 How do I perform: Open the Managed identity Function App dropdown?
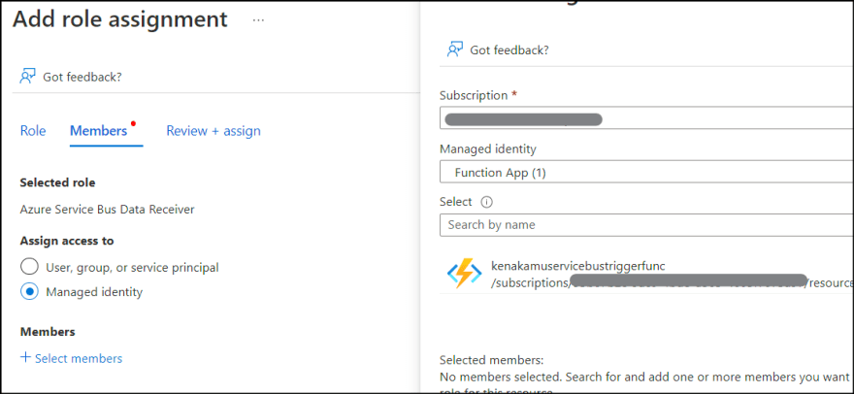[x=646, y=172]
